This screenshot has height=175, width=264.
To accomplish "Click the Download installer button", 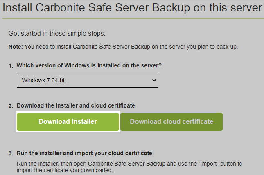I will [x=68, y=122].
